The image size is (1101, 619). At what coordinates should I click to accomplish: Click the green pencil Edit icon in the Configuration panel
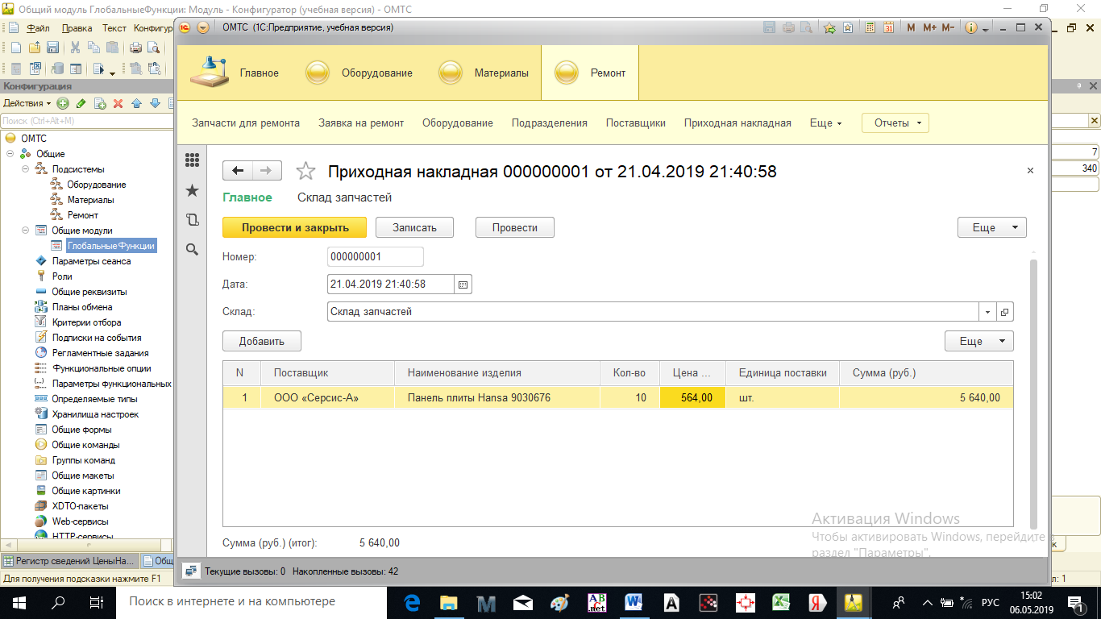[81, 103]
